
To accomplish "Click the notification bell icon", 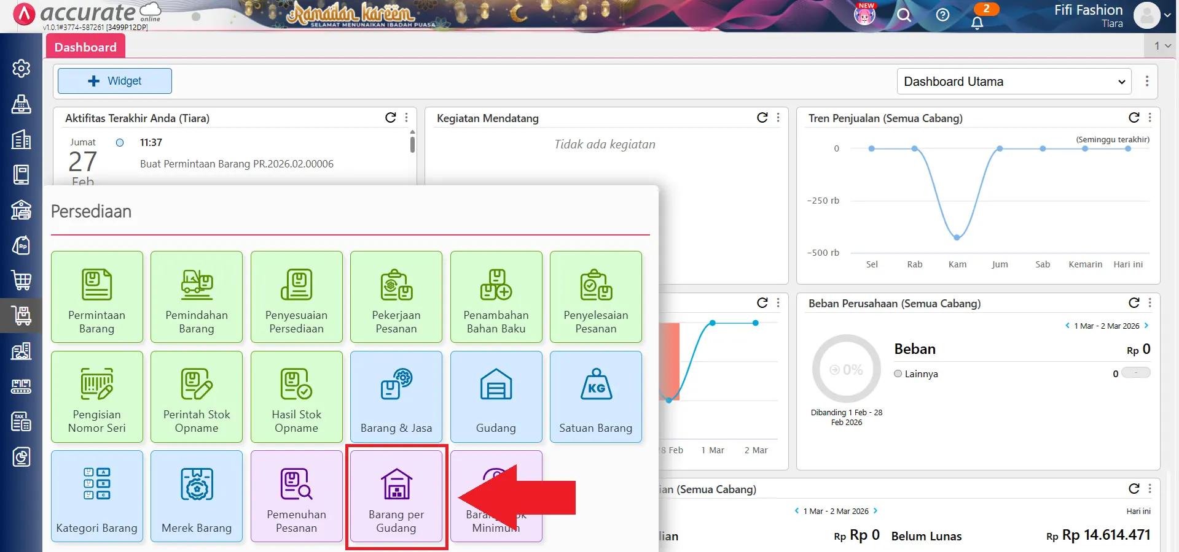I will (x=977, y=23).
